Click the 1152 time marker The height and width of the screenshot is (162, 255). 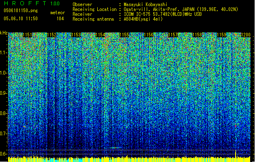point(52,35)
